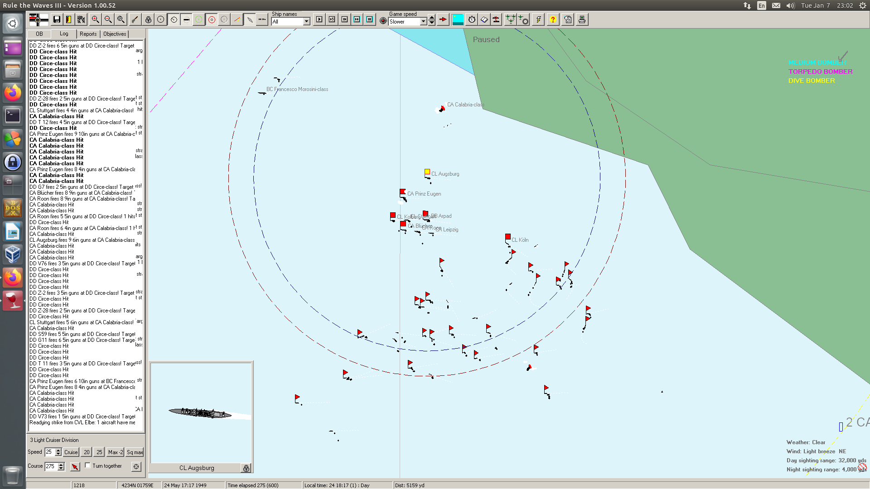Zoom out of the map
The width and height of the screenshot is (870, 489).
[x=108, y=19]
